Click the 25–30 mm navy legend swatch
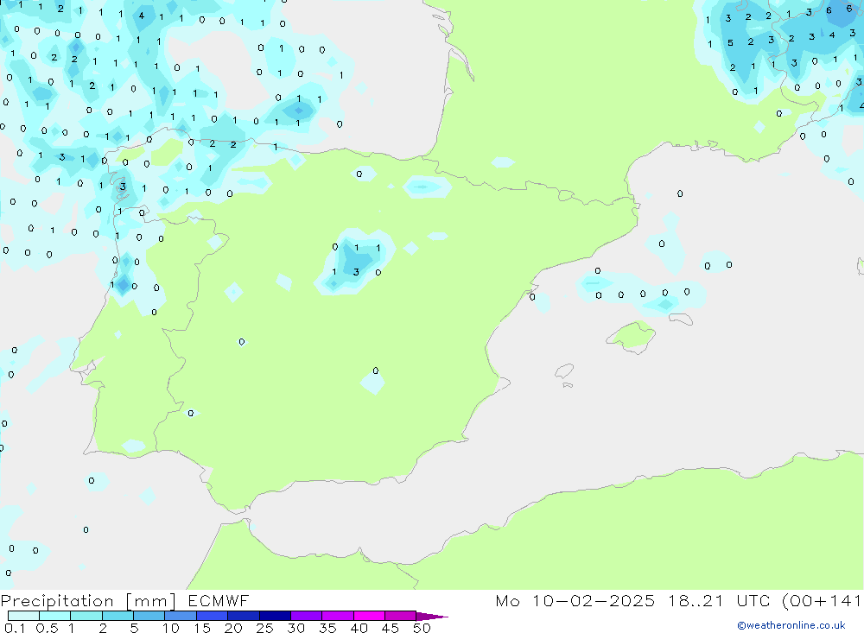 click(x=275, y=616)
